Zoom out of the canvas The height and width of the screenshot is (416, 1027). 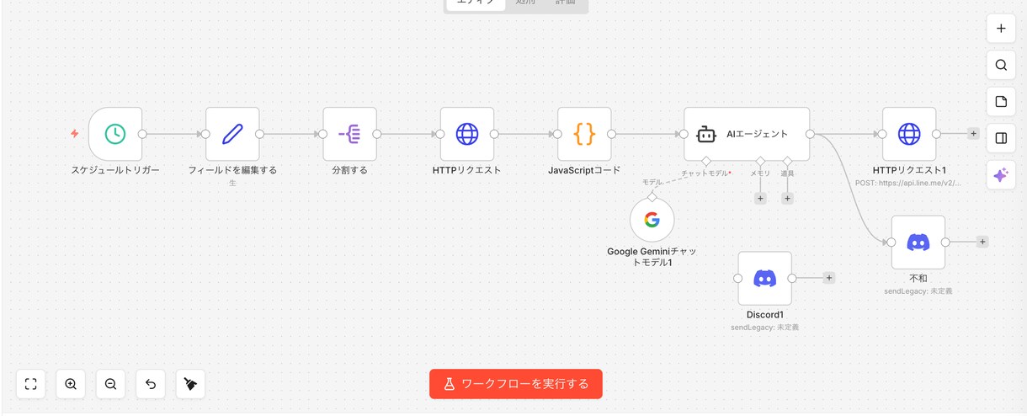pos(110,384)
